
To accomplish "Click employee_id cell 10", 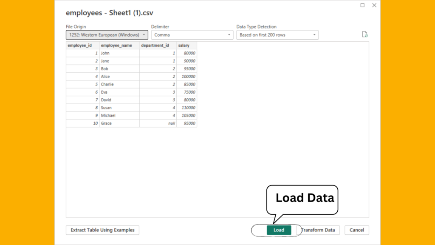I will 83,123.
